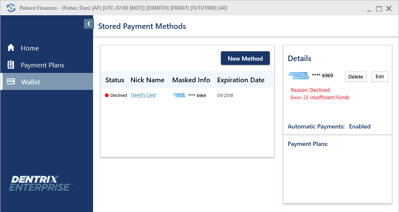Click the Automatic Payments Enabled value
Screen dimensions: 399x212
coord(359,126)
